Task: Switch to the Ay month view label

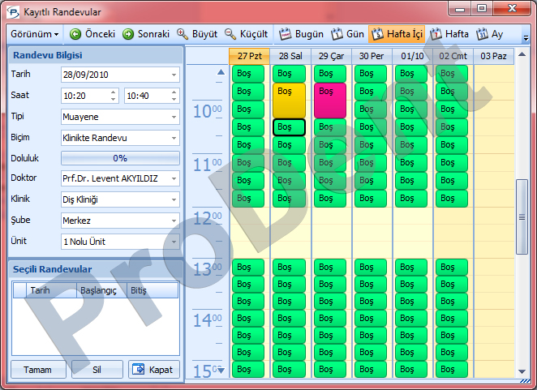Action: click(497, 34)
